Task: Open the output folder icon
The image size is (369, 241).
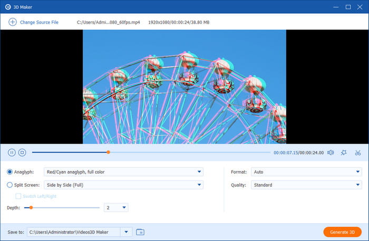Action: pos(140,232)
